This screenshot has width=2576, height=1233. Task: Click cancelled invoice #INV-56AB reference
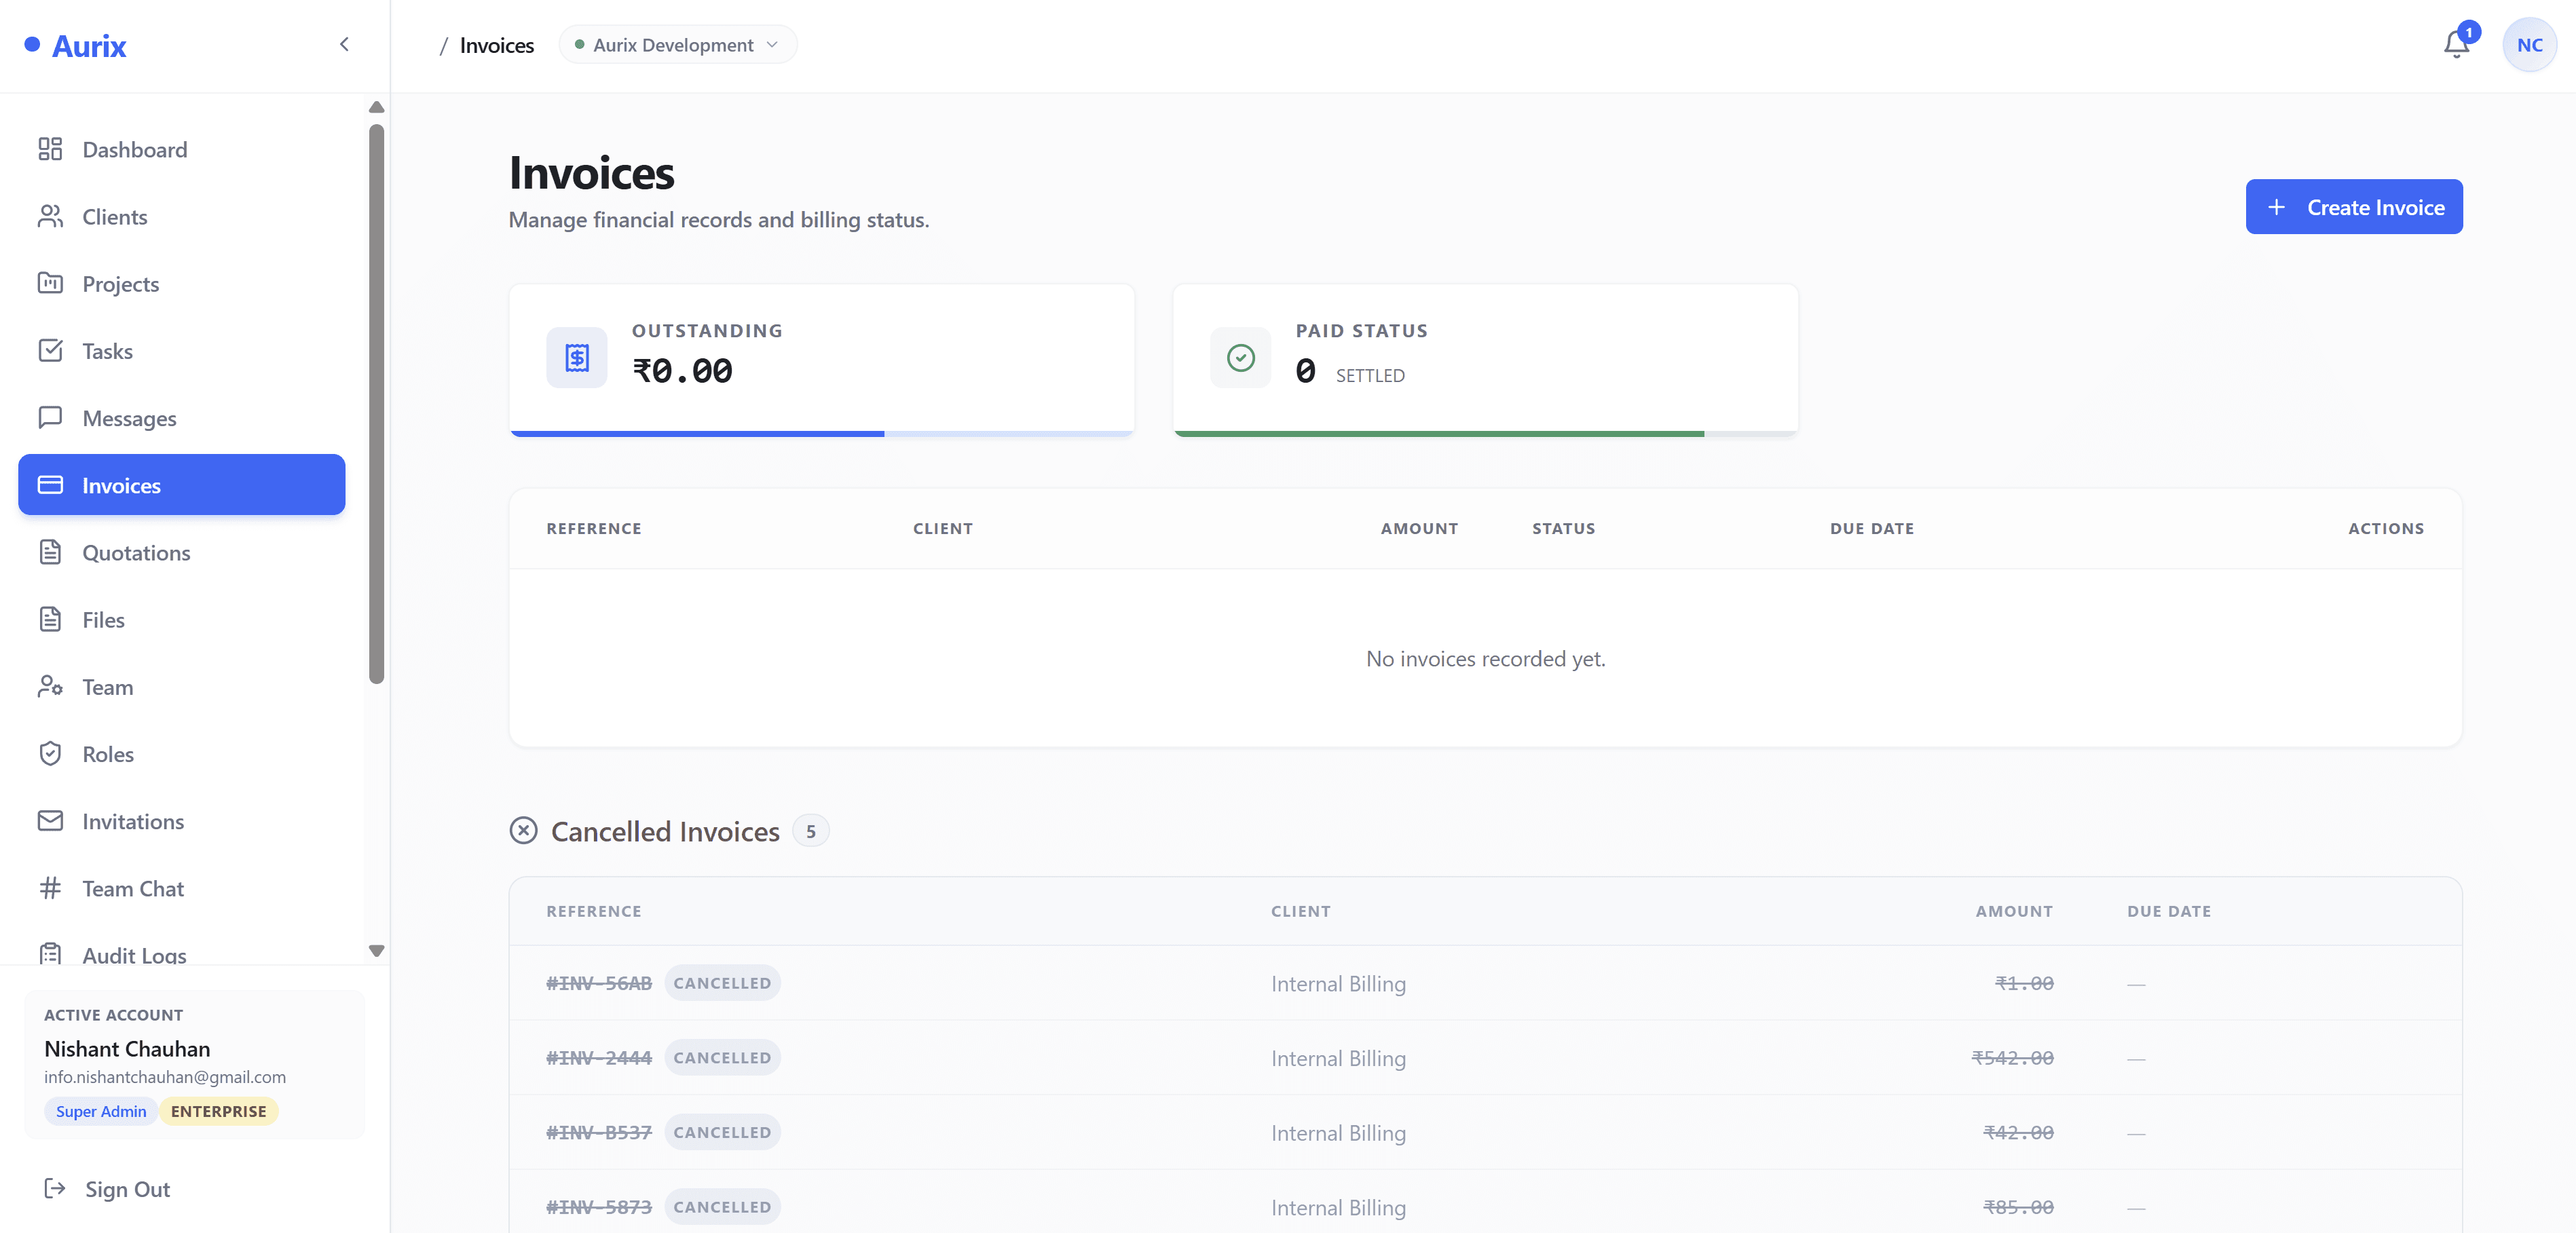tap(599, 983)
